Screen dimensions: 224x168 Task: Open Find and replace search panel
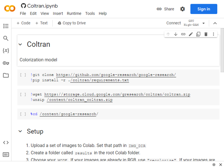6,38
